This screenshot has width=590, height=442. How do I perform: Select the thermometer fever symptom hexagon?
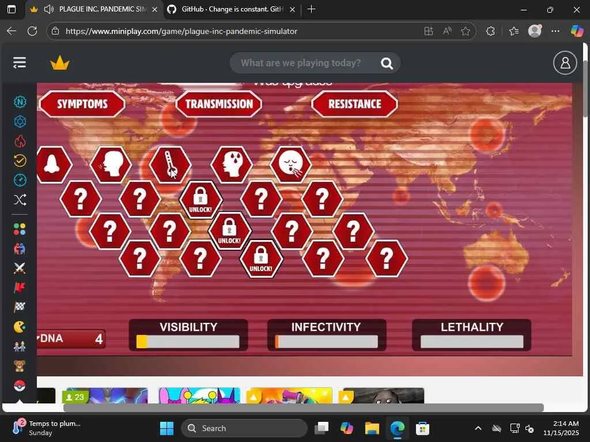coord(171,165)
